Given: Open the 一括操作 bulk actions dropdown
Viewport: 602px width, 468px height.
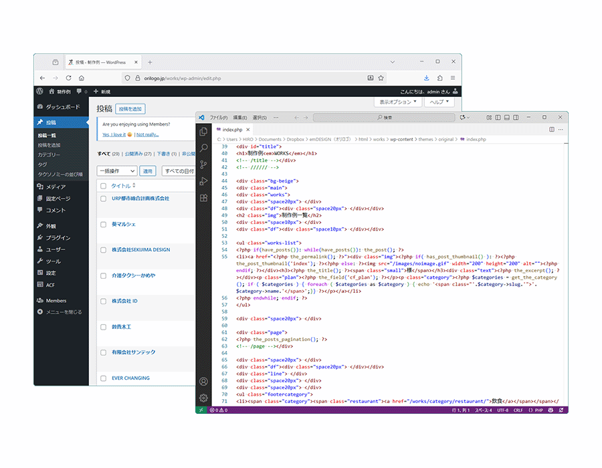Looking at the screenshot, I should (x=116, y=171).
